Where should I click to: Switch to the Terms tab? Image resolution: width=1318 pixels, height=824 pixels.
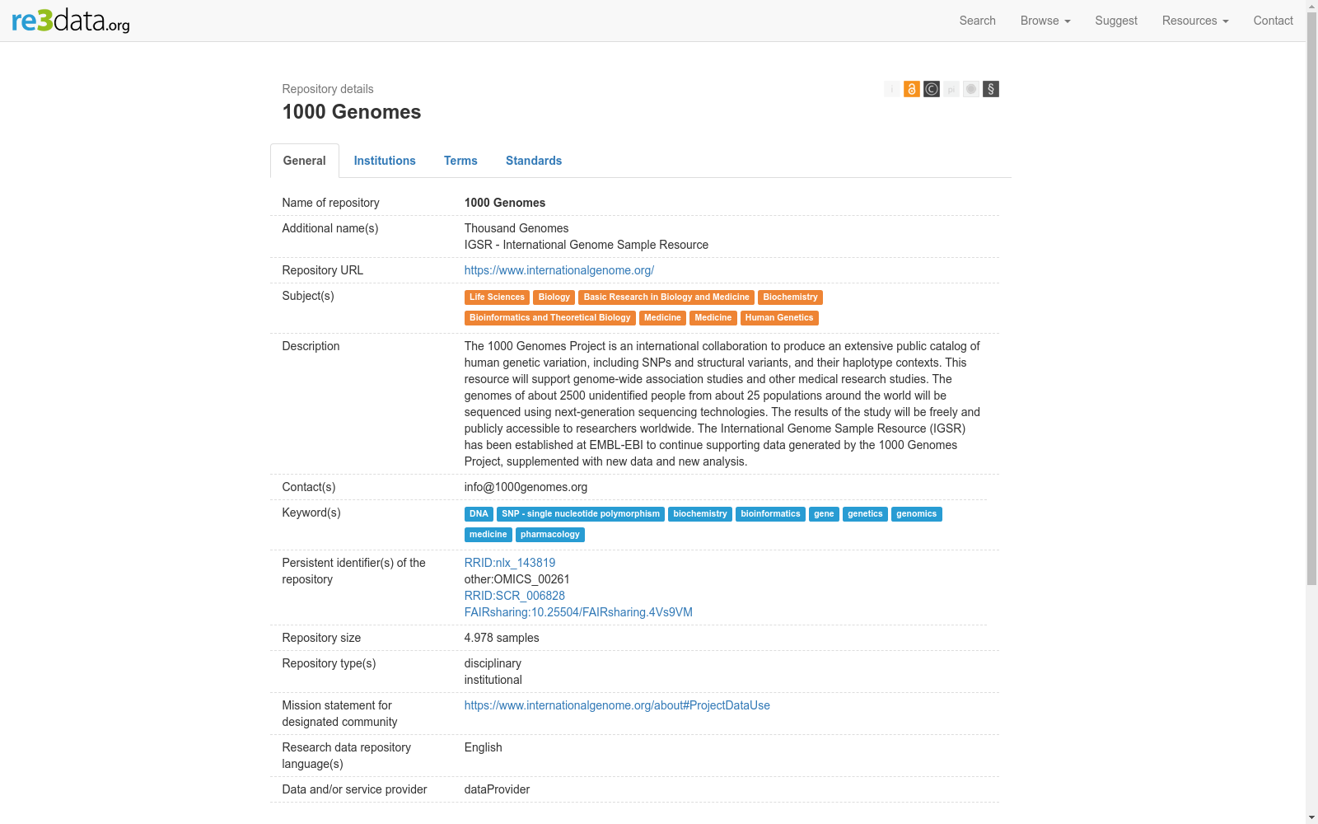[x=460, y=161]
